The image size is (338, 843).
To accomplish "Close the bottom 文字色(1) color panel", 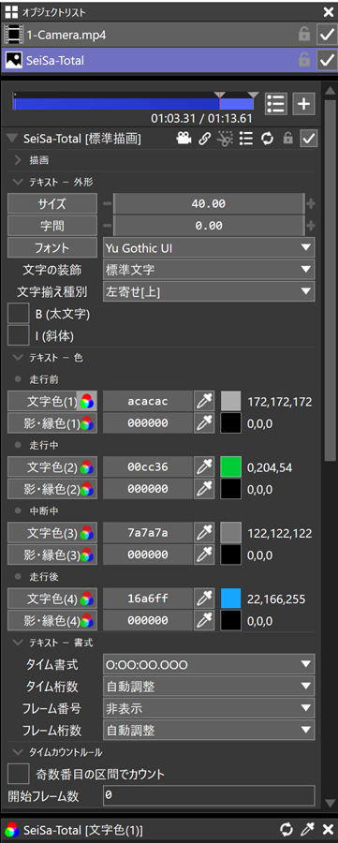I will click(329, 830).
